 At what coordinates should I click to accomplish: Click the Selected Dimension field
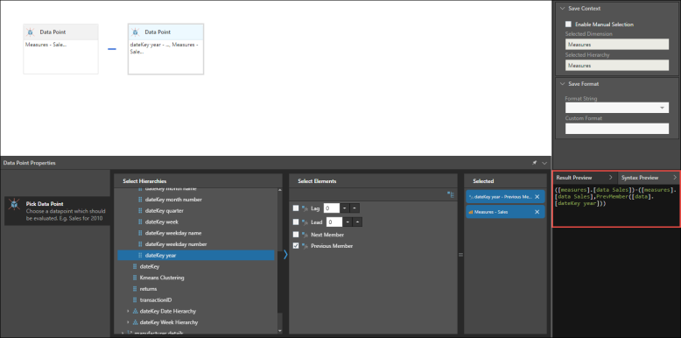[617, 45]
